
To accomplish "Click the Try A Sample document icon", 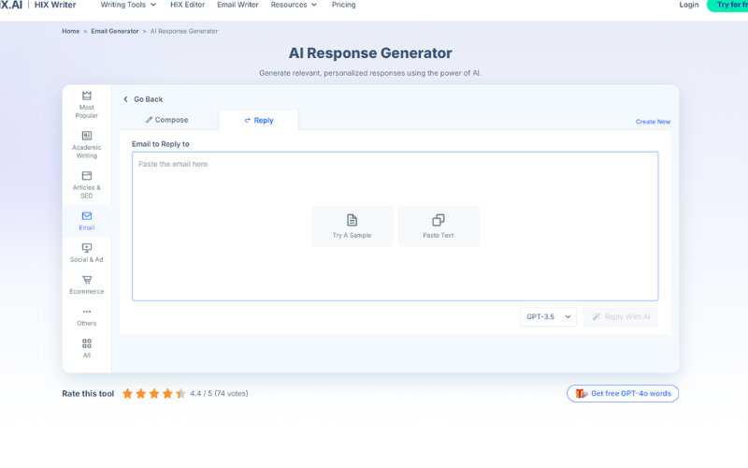I will point(352,220).
